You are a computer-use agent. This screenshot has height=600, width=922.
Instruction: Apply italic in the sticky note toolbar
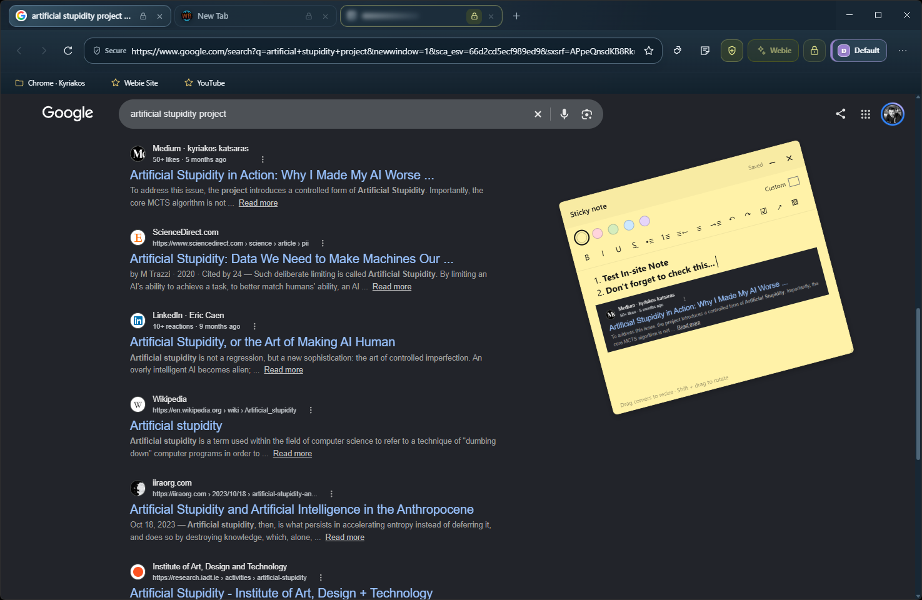[603, 253]
